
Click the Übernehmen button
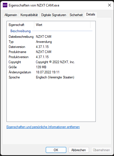[101, 150]
